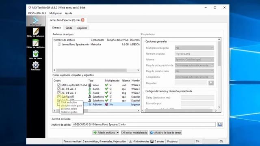
Task: Click the Archivo de salida path field
Action: pos(144,125)
